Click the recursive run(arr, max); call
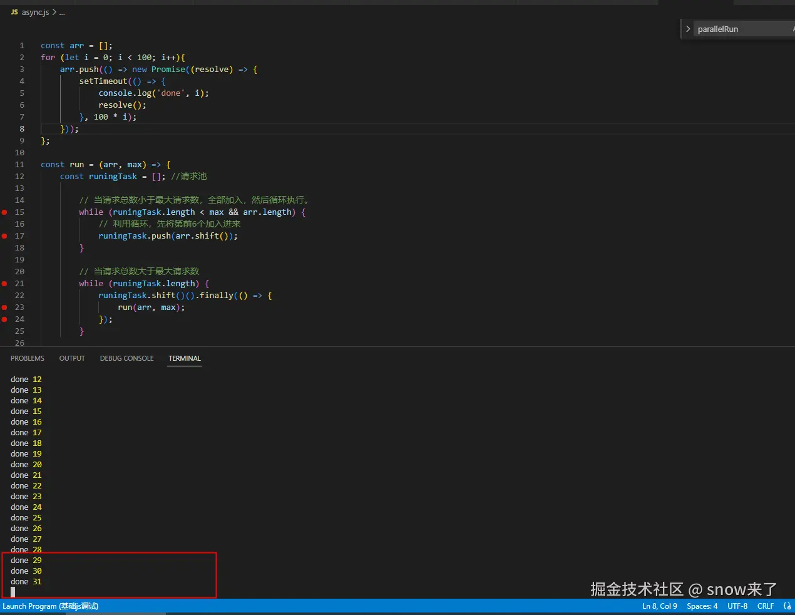 click(151, 307)
